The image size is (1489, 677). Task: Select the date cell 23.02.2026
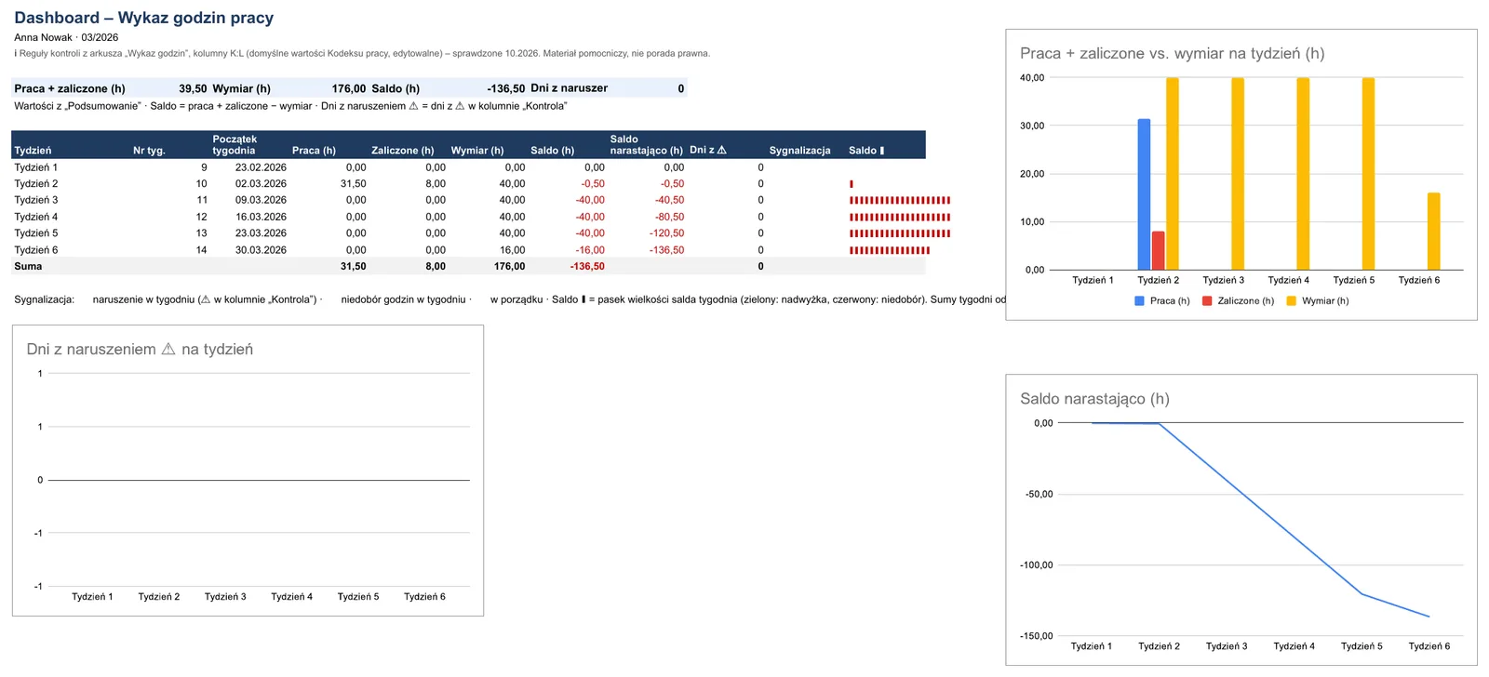[x=261, y=167]
